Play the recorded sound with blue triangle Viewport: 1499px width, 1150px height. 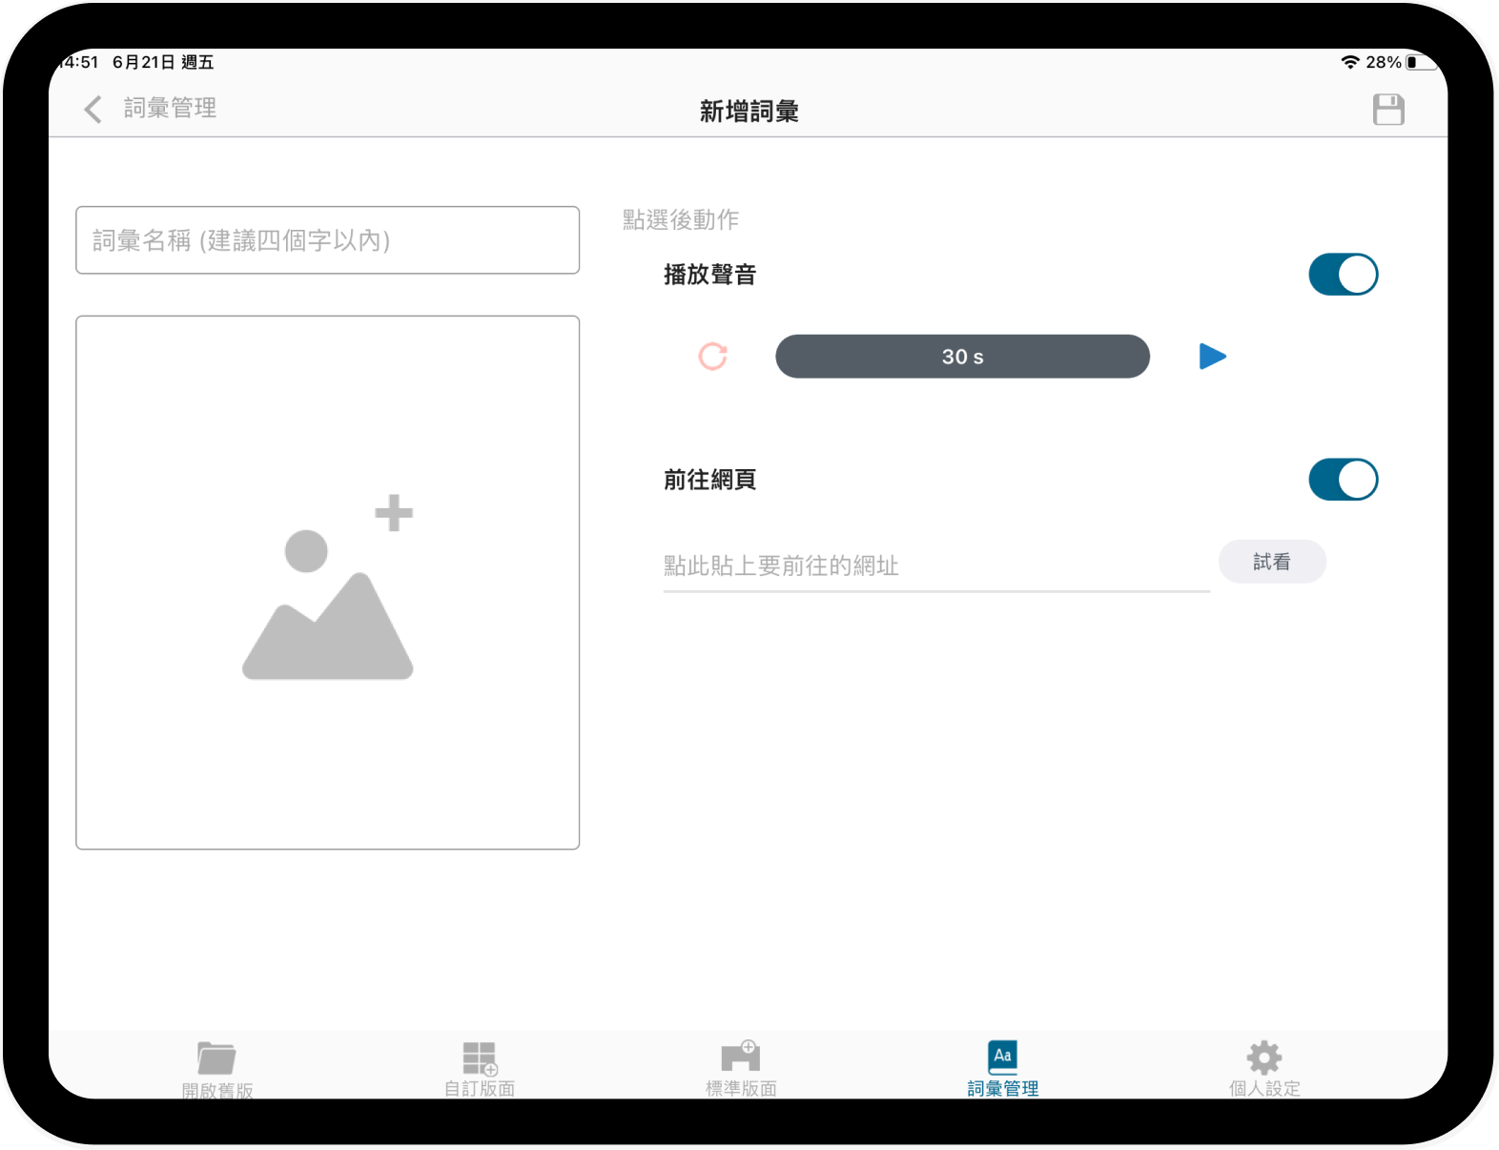pos(1212,357)
